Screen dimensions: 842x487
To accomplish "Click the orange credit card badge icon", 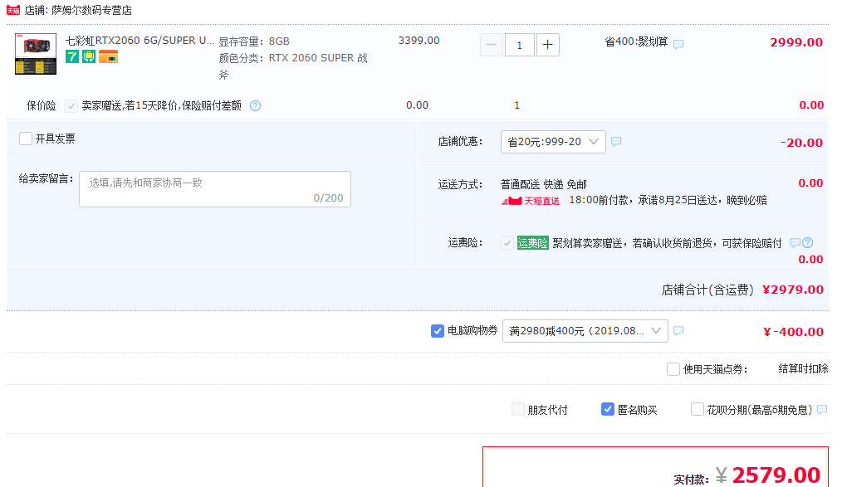I will (108, 56).
